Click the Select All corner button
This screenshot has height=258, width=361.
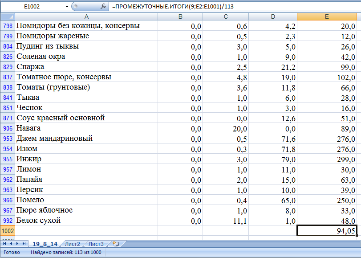coord(8,16)
